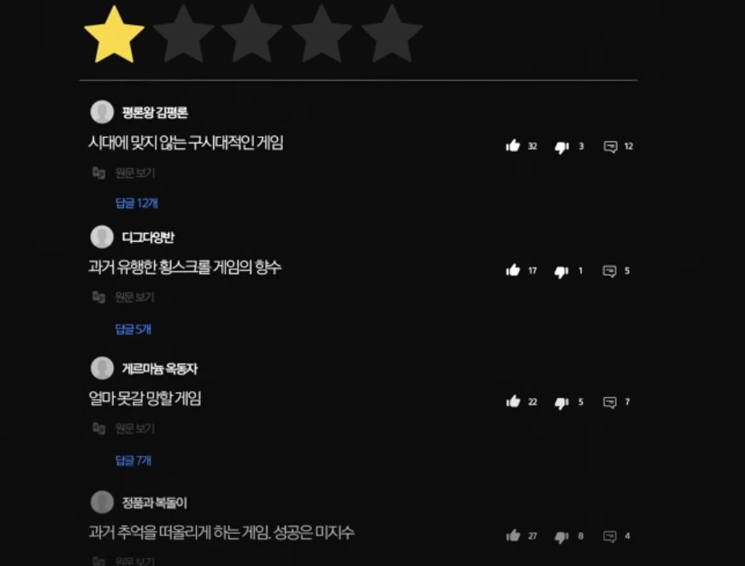Dislike the '성공은 미지수' review
The height and width of the screenshot is (566, 745).
(561, 537)
